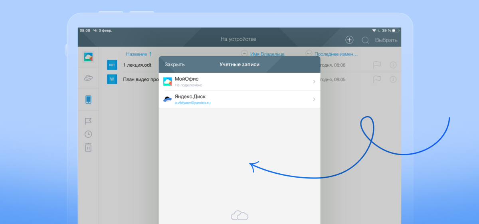Image resolution: width=479 pixels, height=224 pixels.
Task: Click the На устройстве title
Action: point(238,39)
